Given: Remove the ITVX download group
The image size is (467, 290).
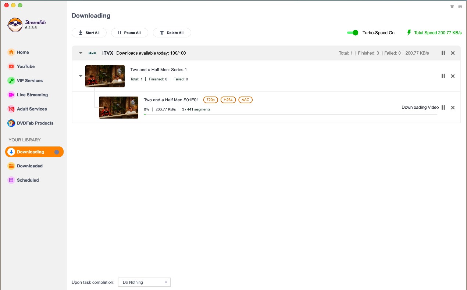Looking at the screenshot, I should (453, 53).
